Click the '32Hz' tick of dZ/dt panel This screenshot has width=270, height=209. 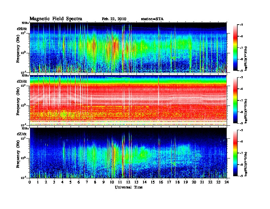(25, 128)
